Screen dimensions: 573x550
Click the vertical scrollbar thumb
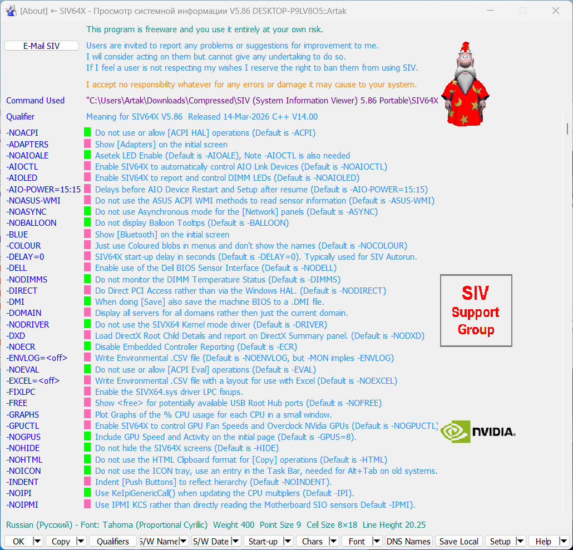[x=567, y=128]
